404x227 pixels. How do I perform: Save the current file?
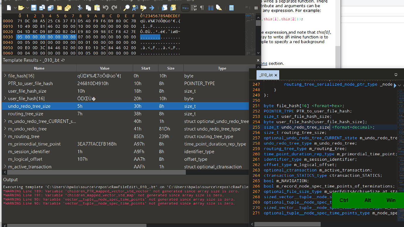[x=34, y=8]
